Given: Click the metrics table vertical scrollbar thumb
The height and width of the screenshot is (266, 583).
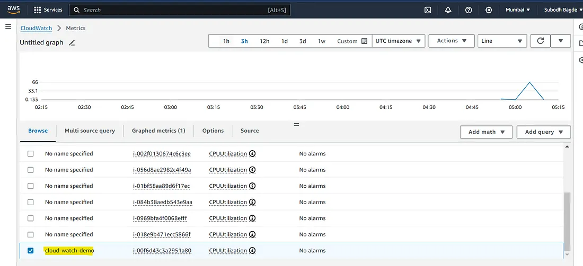Looking at the screenshot, I should point(567,222).
